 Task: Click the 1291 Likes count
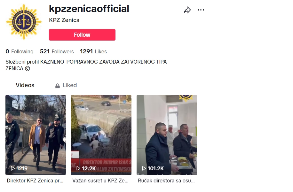(93, 51)
